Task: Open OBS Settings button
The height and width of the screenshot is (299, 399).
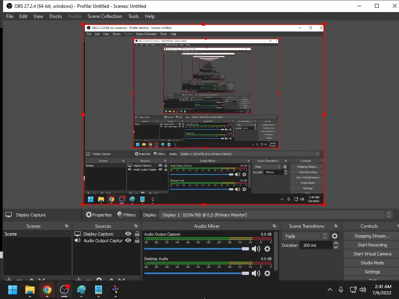Action: tap(372, 272)
